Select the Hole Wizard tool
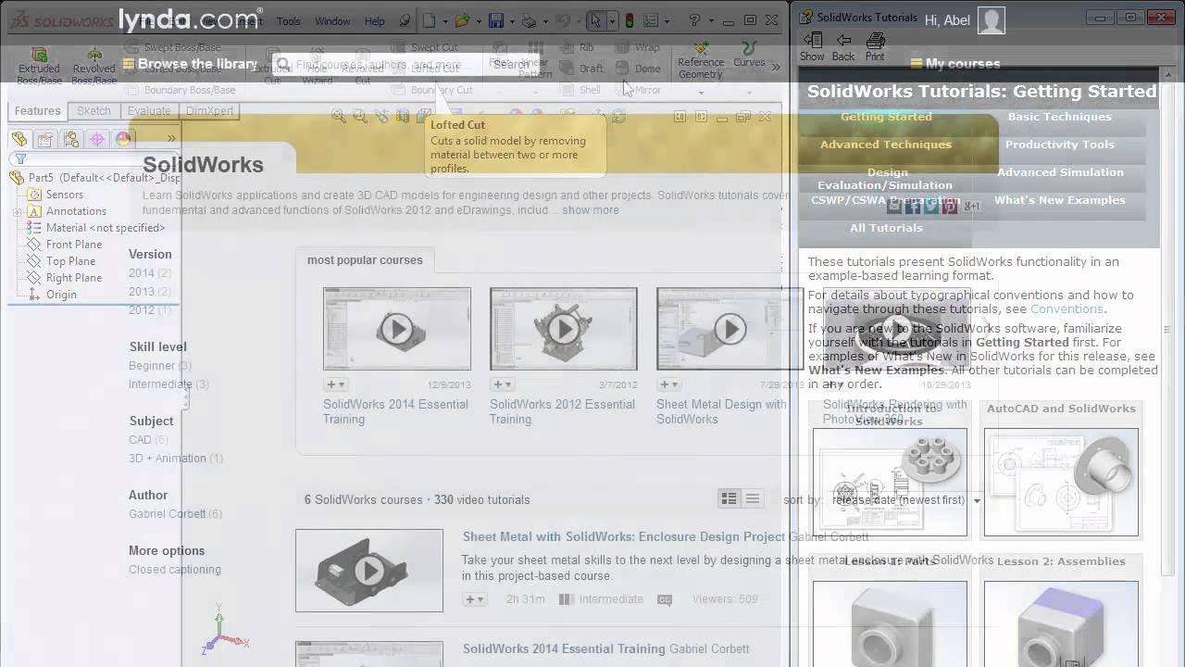Screen dimensions: 1185x667 (x=317, y=67)
